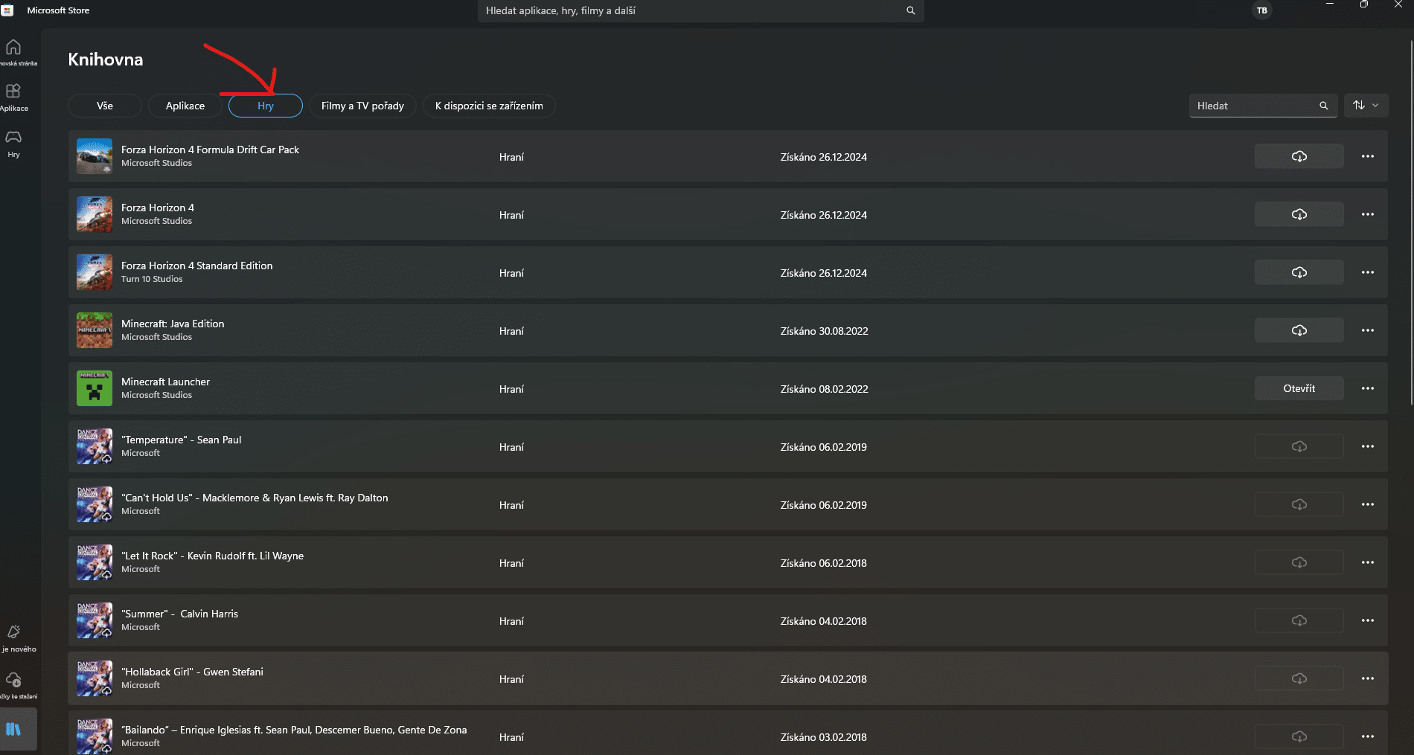Image resolution: width=1414 pixels, height=755 pixels.
Task: Download Minecraft: Java Edition via cloud icon
Action: [1299, 330]
